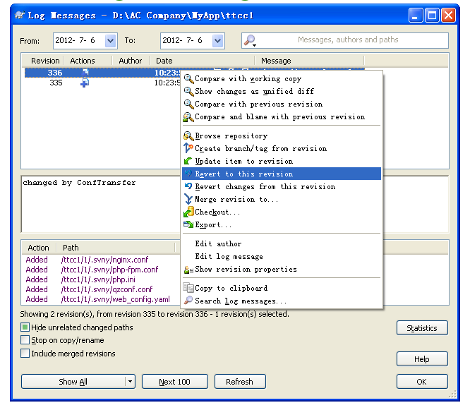Click the action icon in revision 335 row
The image size is (470, 410).
(x=85, y=83)
